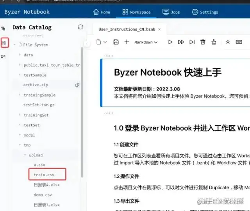This screenshot has height=211, width=250.
Task: Switch to User_Instructions_CN.bznb tab
Action: pos(127,29)
